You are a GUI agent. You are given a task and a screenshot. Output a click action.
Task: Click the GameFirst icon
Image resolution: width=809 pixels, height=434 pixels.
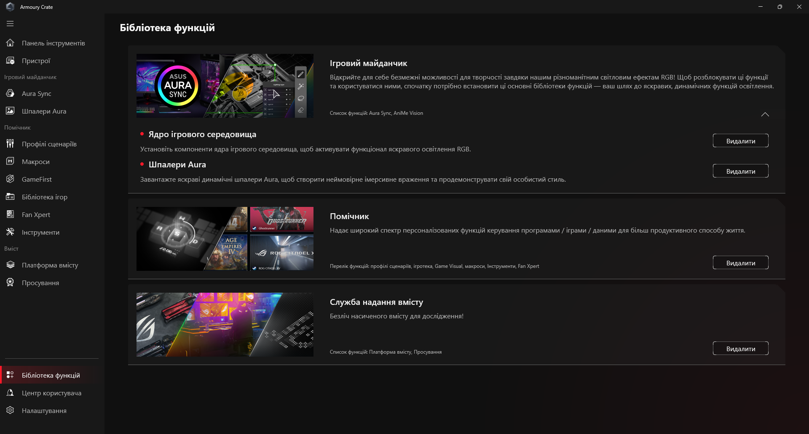(10, 179)
